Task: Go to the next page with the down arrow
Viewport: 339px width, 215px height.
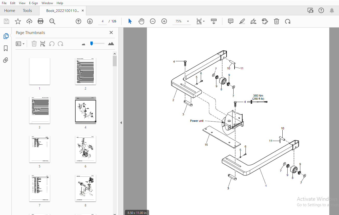Action: point(90,21)
